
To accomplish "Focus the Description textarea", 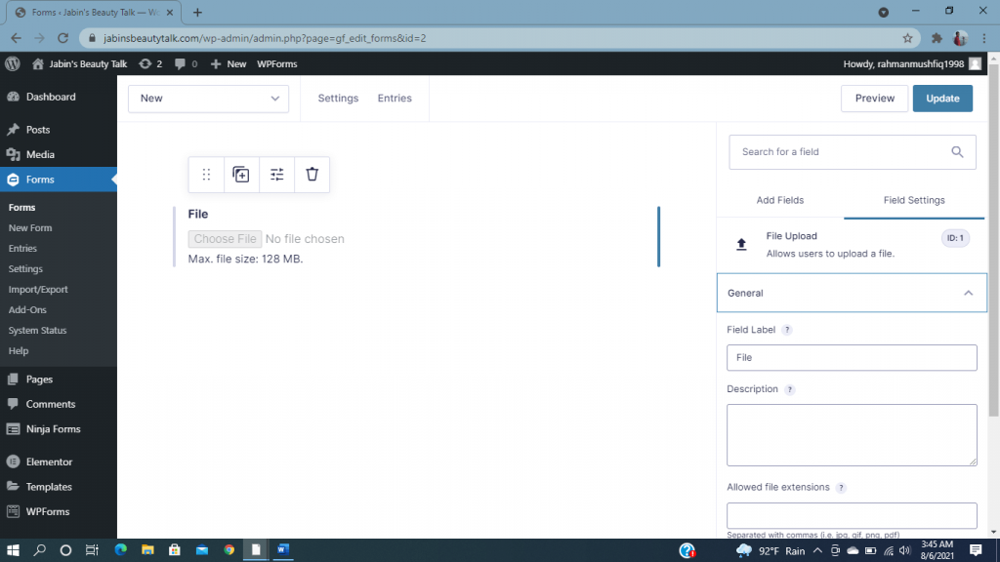I will pyautogui.click(x=852, y=434).
